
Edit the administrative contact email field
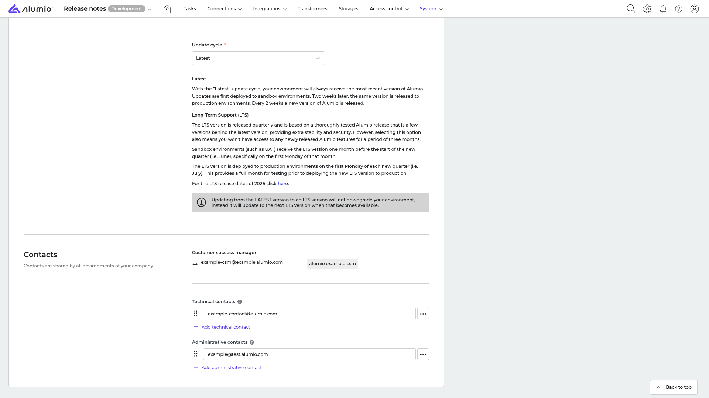tap(309, 354)
